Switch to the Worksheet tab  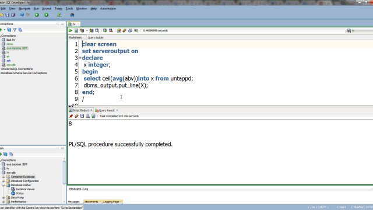pyautogui.click(x=75, y=37)
